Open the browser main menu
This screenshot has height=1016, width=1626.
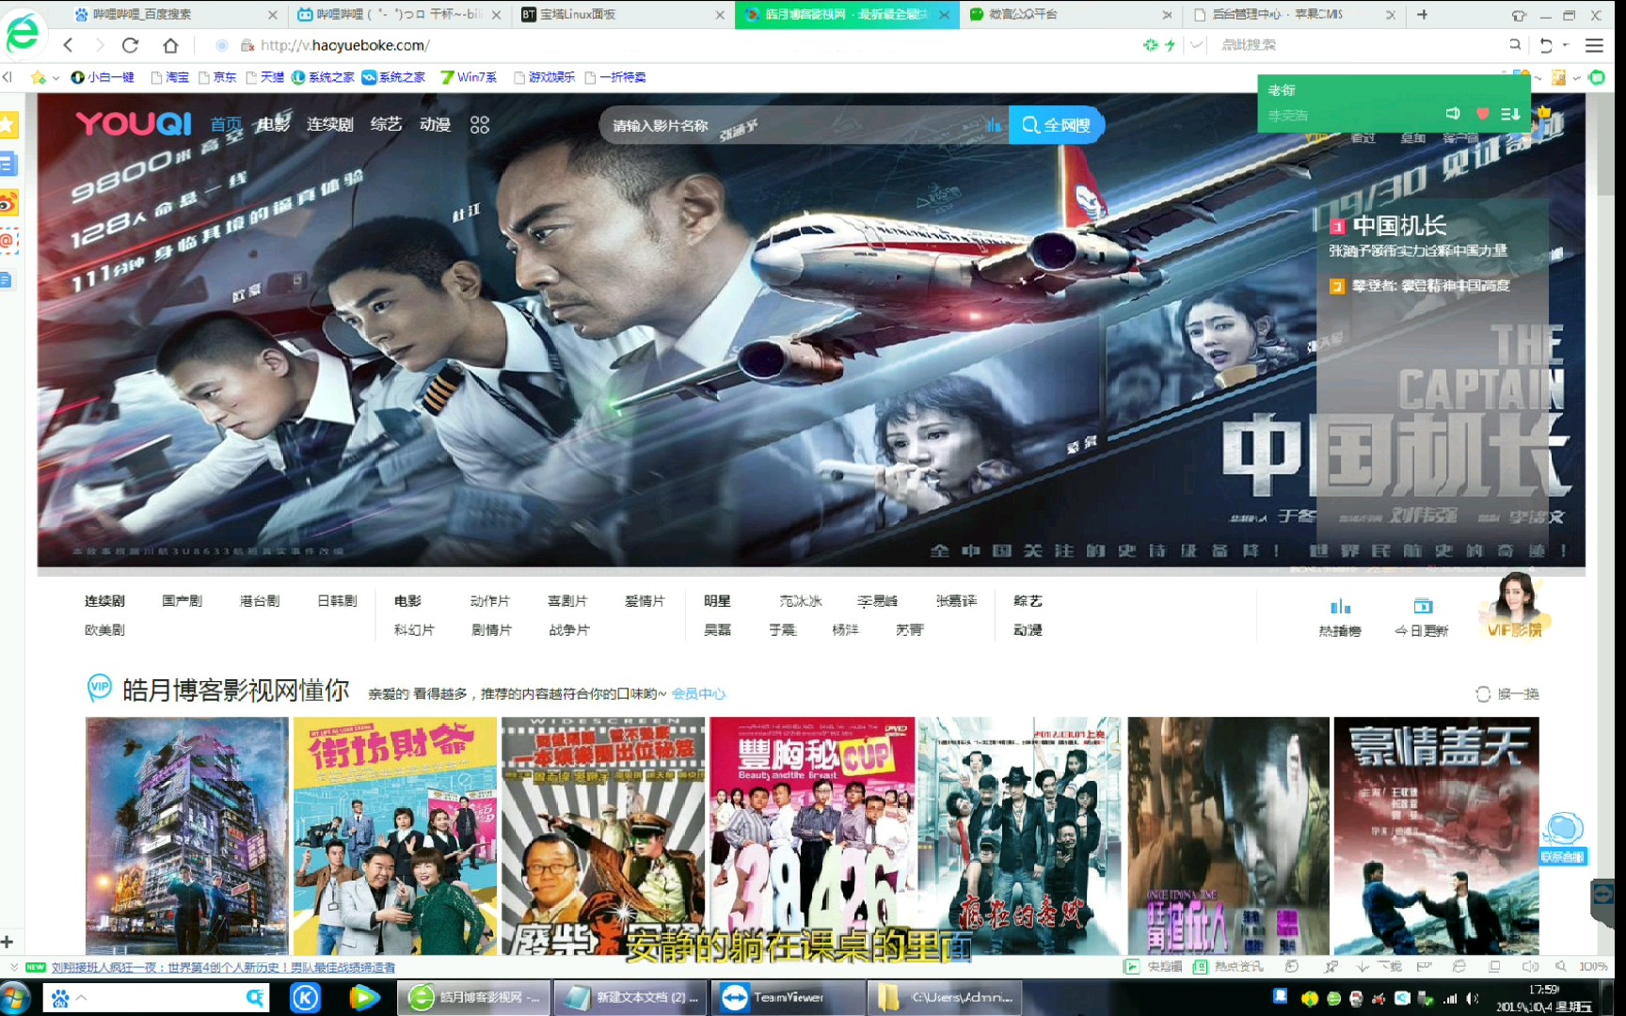tap(1594, 45)
